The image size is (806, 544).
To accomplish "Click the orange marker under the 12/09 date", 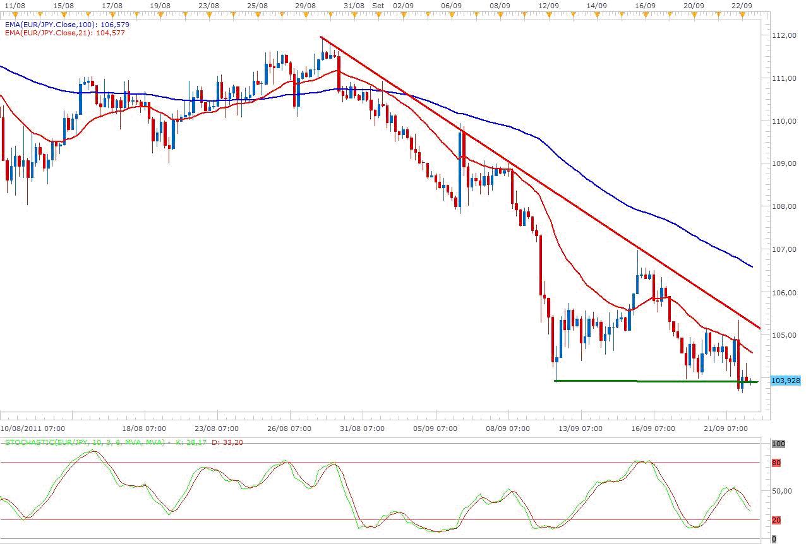I will [548, 14].
